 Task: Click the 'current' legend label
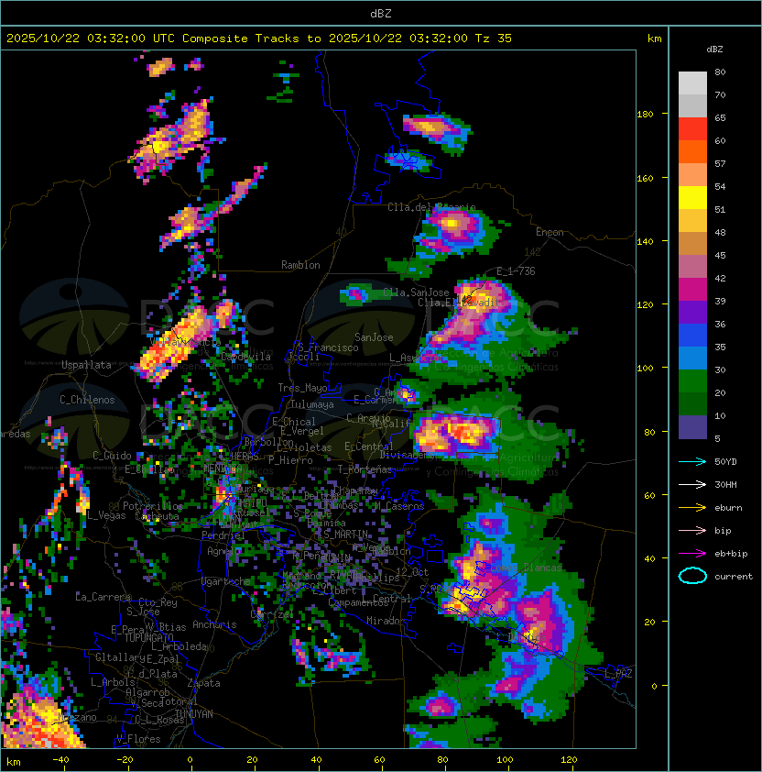[x=734, y=577]
